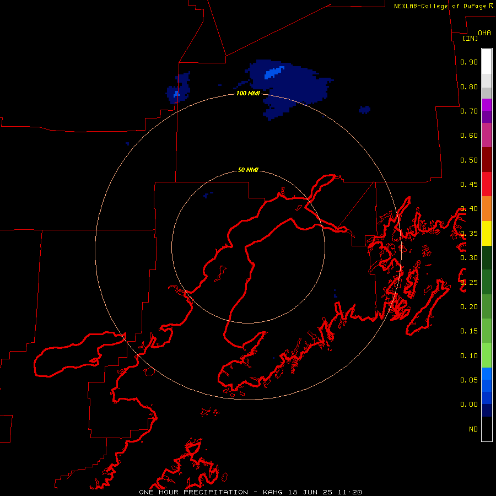Click the 0.60 legend value
Viewport: 496px width, 496px height.
click(x=469, y=136)
